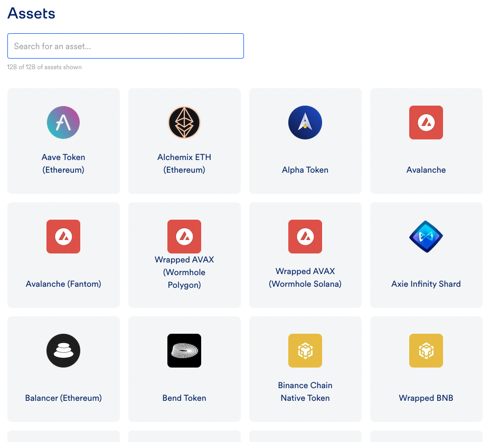Image resolution: width=490 pixels, height=442 pixels.
Task: Click the Wrapped AVAX Wormhole Solana logo
Action: pos(305,237)
